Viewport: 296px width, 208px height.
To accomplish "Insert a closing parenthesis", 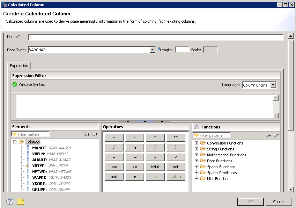I will 176,147.
